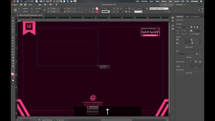The height and width of the screenshot is (121, 215).
Task: Click the fill and stroke box in toolbox
Action: tap(13, 75)
